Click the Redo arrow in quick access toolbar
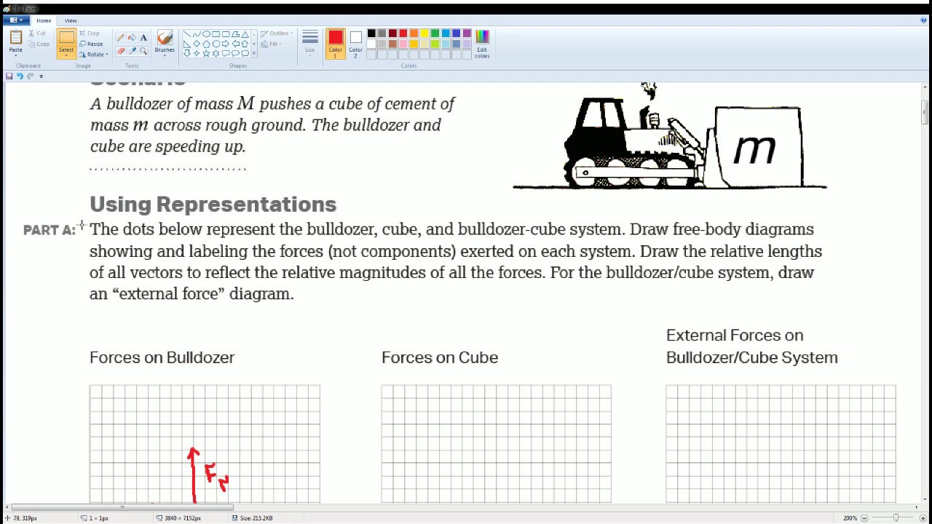932x524 pixels. [x=30, y=76]
